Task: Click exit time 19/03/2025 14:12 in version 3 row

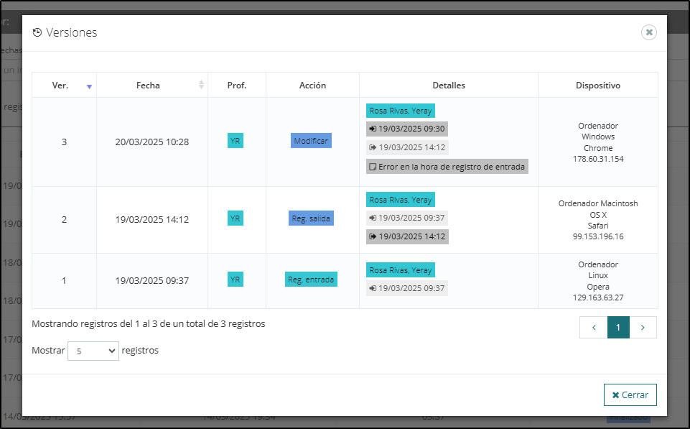Action: click(x=408, y=147)
